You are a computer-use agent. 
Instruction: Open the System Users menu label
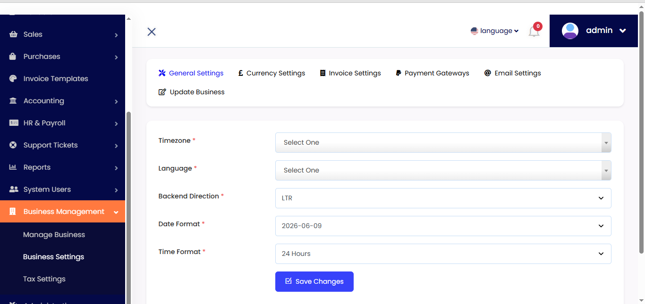[x=47, y=189]
